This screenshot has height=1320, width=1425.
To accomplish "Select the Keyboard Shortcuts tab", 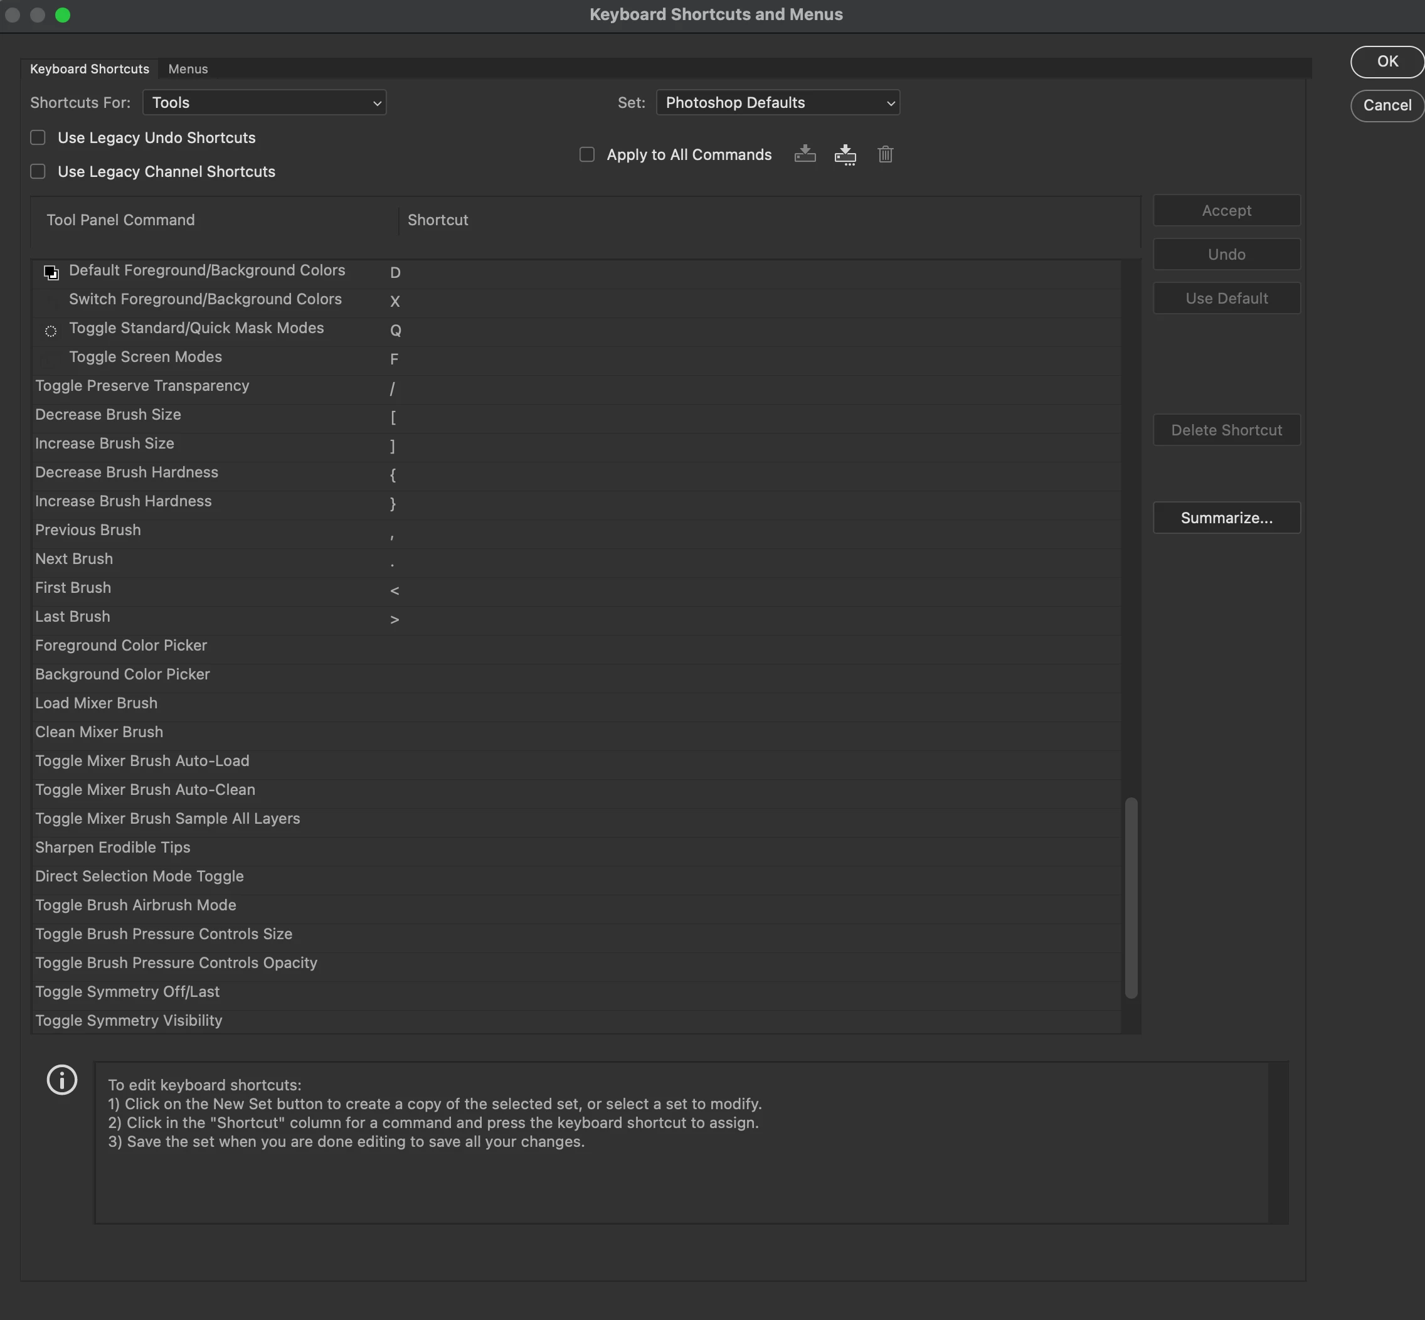I will [89, 69].
